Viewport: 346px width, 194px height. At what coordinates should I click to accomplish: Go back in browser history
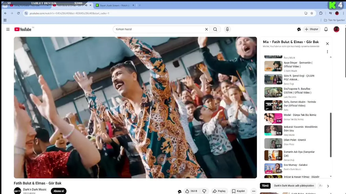5,13
